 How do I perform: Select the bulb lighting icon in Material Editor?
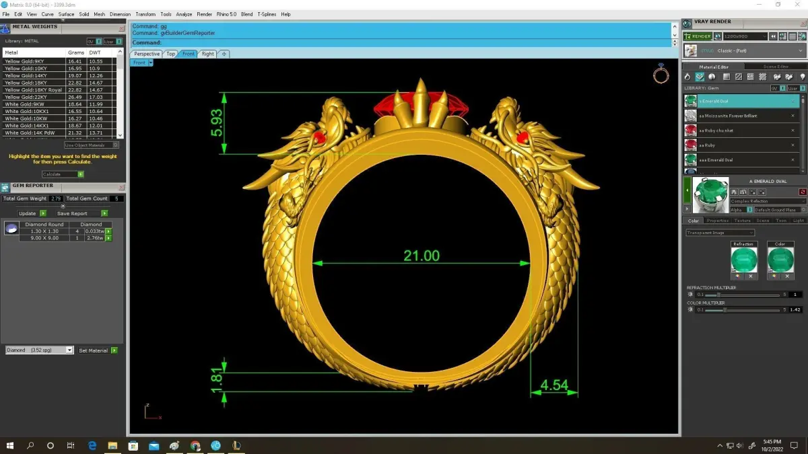(803, 77)
